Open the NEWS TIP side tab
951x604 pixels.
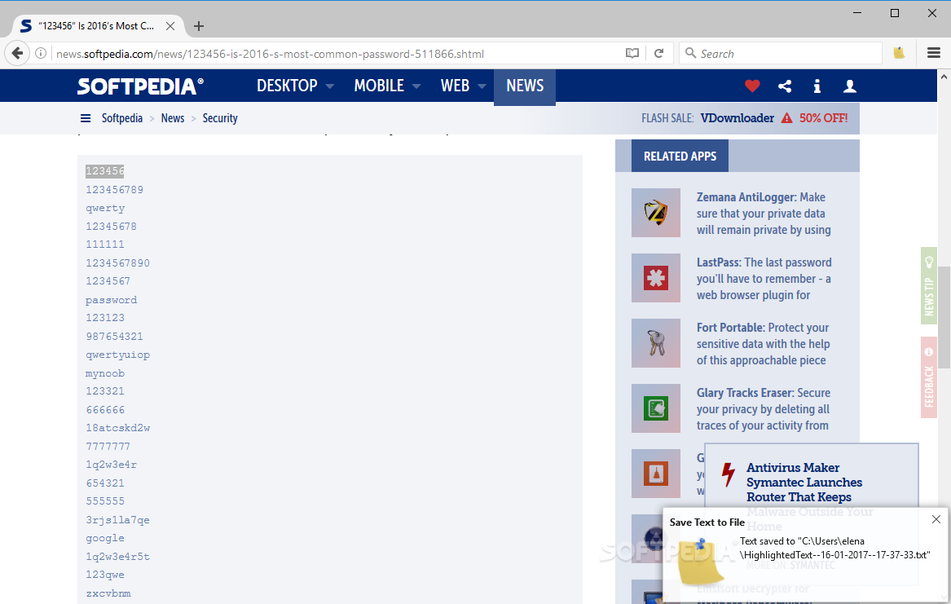[928, 285]
